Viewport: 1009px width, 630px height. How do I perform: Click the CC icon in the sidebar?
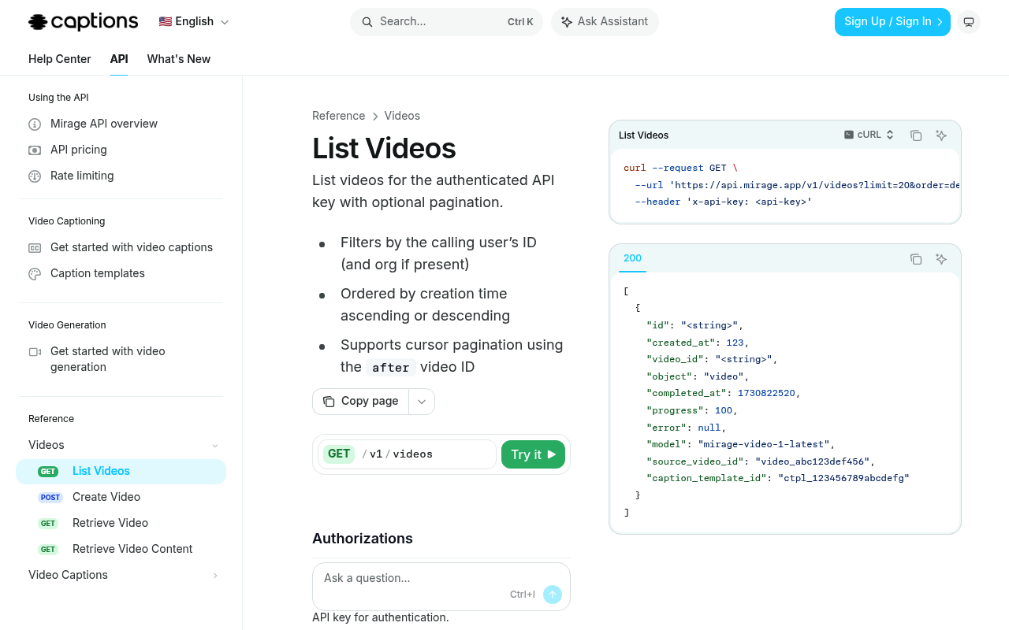coord(35,248)
